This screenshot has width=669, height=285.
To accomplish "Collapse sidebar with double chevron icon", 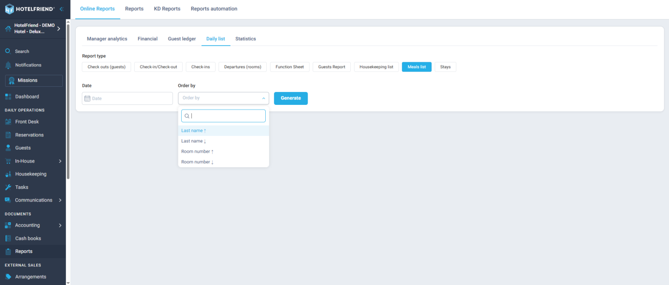I will tap(61, 9).
